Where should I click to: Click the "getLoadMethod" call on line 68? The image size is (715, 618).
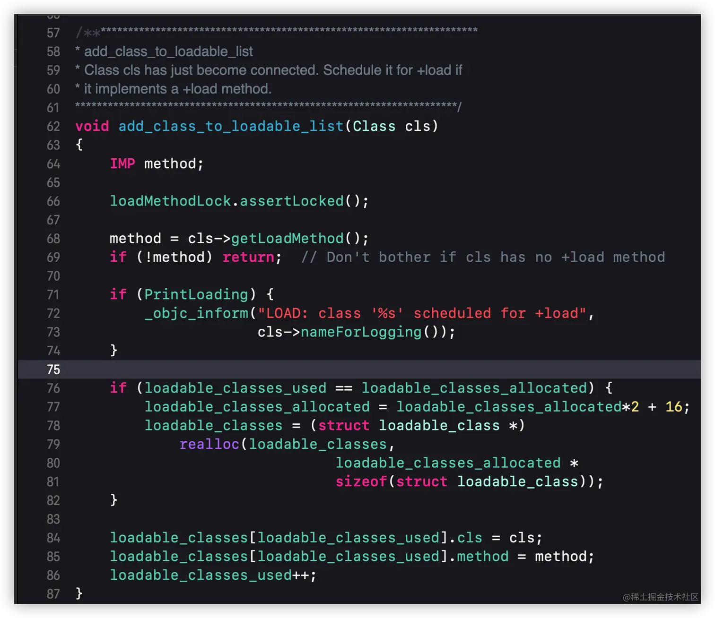pos(288,238)
